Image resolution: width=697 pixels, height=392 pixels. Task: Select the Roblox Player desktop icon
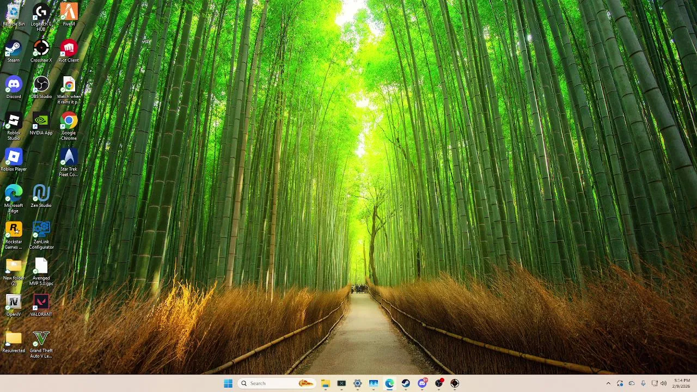(x=14, y=161)
